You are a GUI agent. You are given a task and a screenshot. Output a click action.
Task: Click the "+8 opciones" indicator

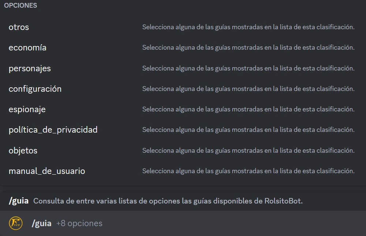(x=80, y=223)
